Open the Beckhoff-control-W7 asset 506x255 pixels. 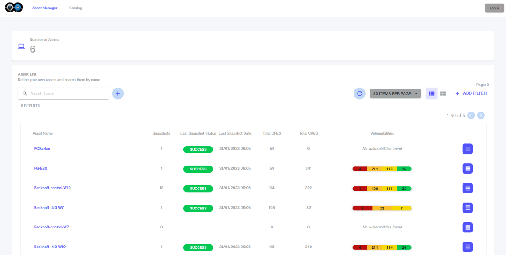pos(52,227)
